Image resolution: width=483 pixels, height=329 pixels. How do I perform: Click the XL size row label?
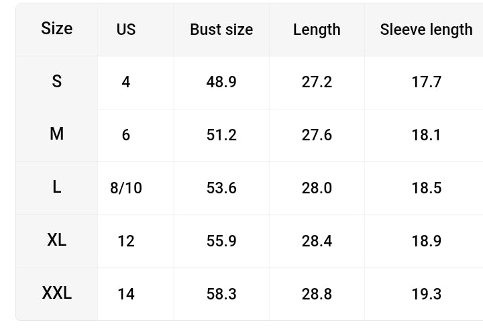[x=56, y=240]
